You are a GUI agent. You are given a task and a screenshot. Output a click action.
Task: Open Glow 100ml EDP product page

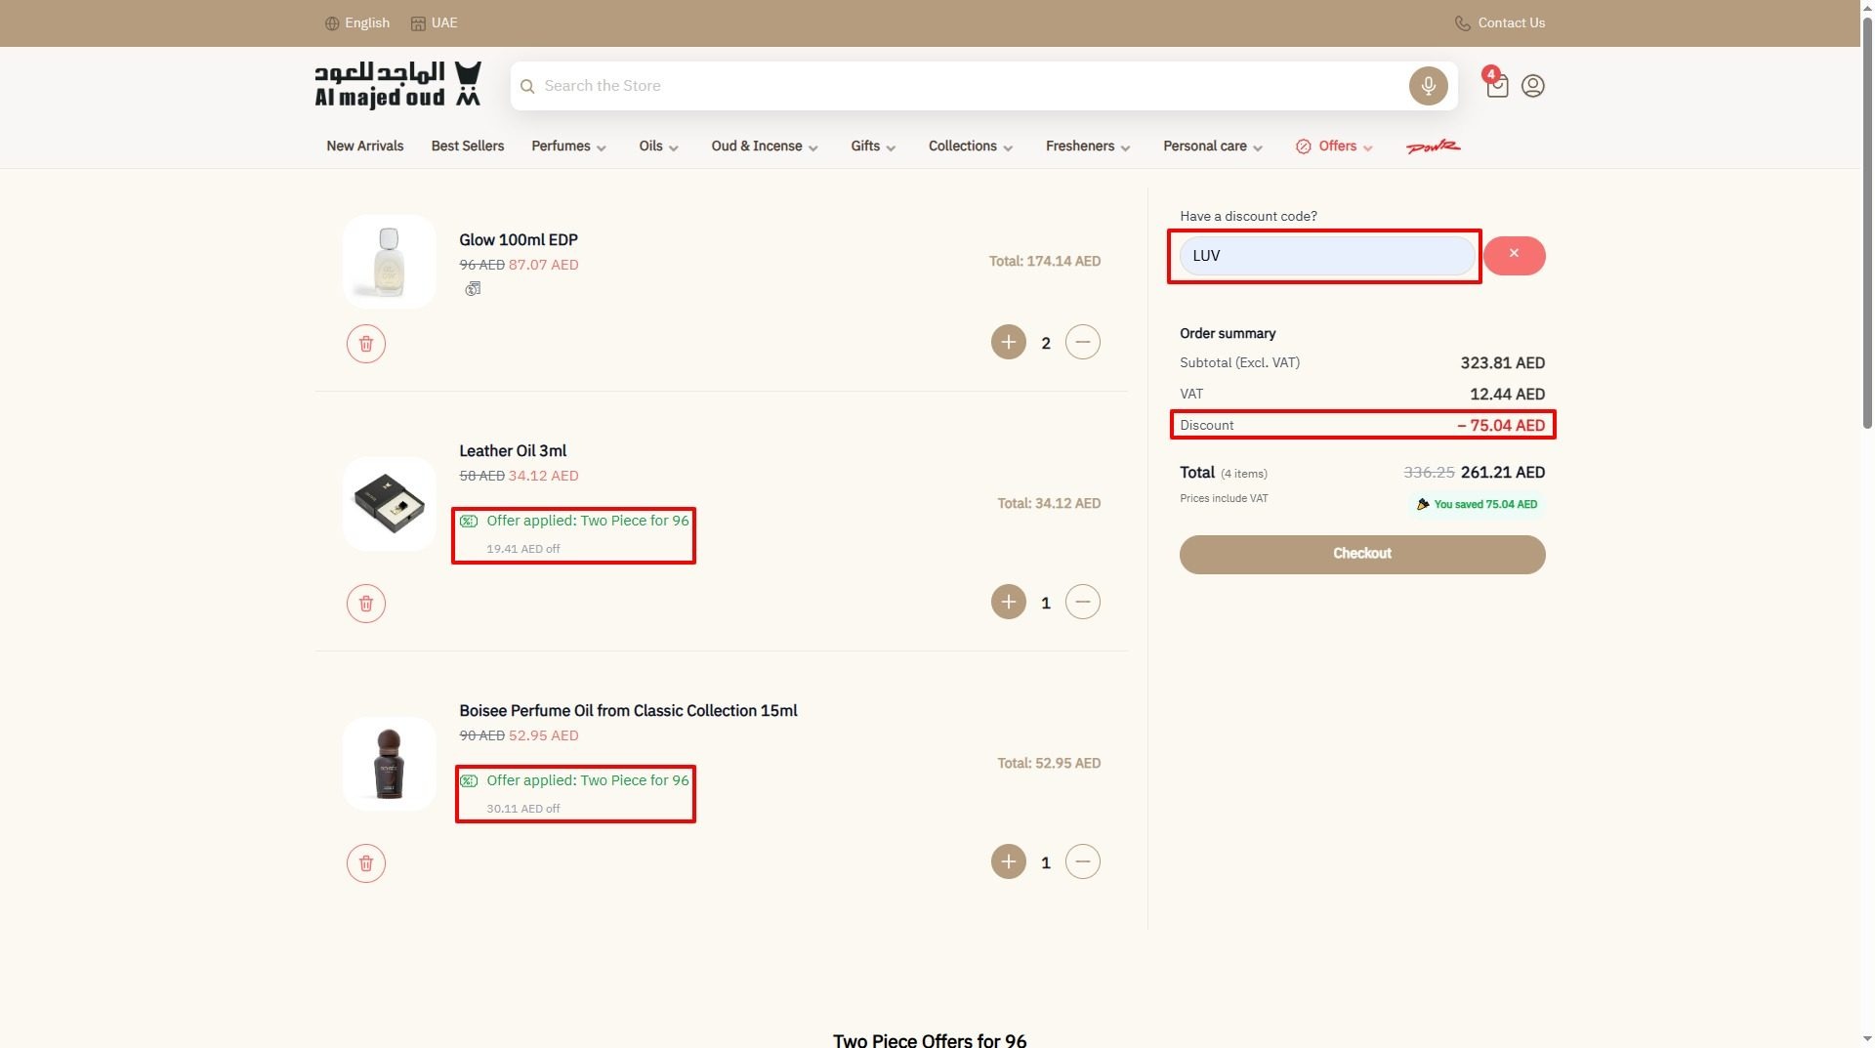click(x=519, y=240)
